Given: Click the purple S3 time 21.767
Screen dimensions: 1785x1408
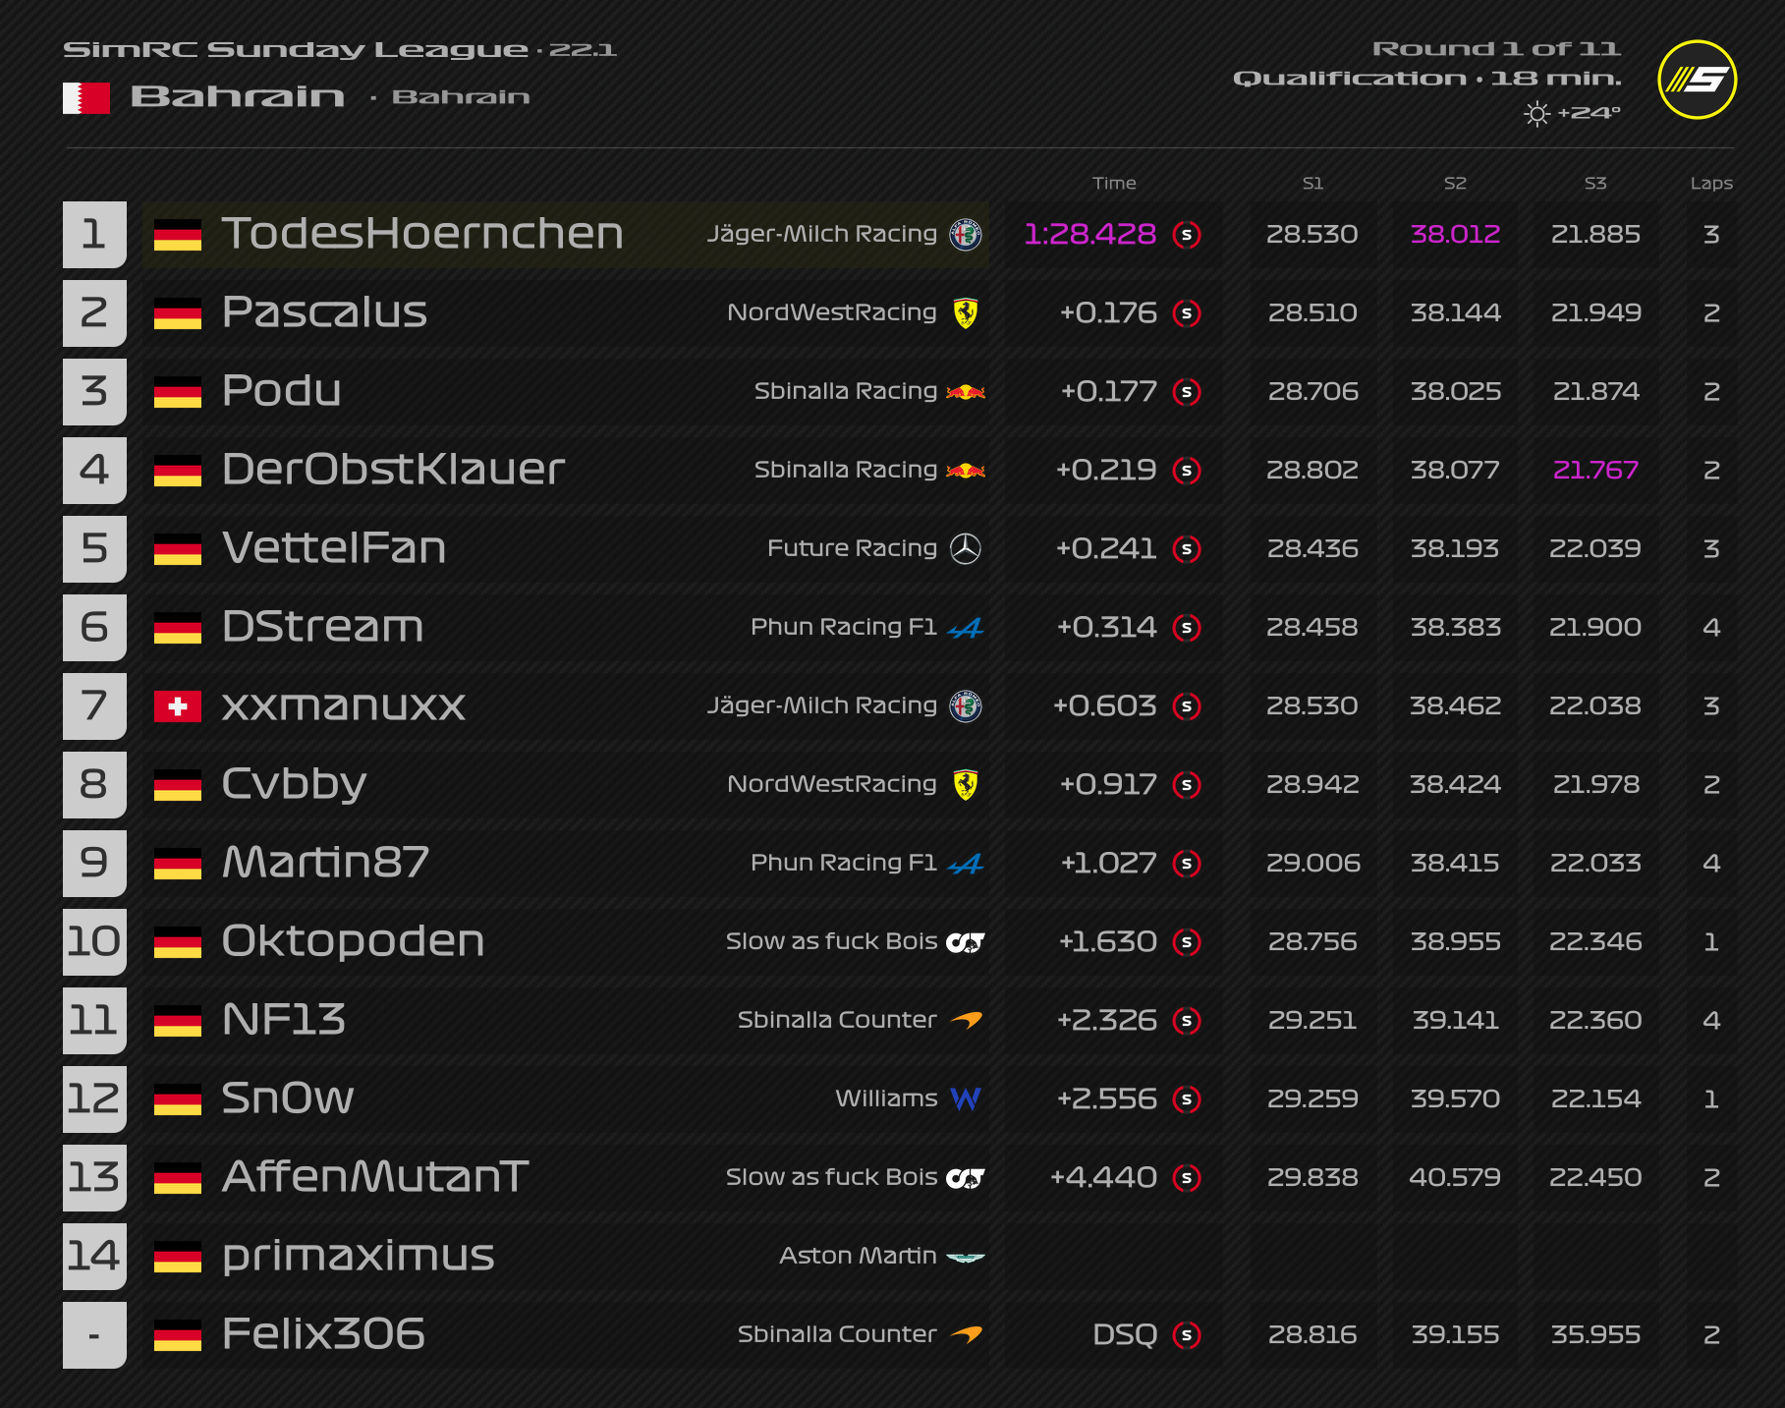Looking at the screenshot, I should pos(1595,470).
